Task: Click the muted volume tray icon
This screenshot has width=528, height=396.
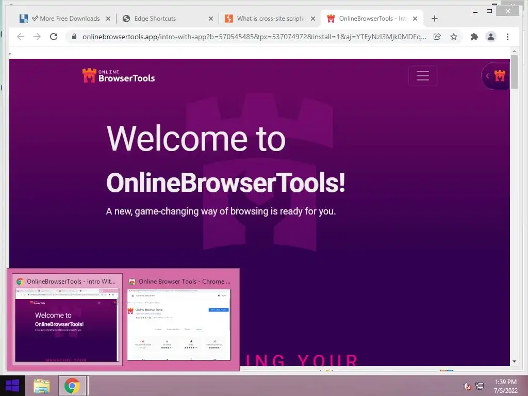Action: click(467, 386)
